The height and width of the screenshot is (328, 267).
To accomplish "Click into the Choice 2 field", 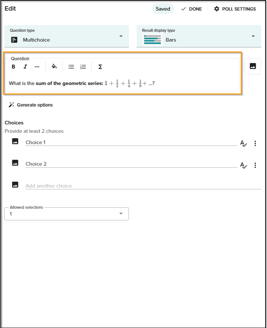I will [131, 164].
